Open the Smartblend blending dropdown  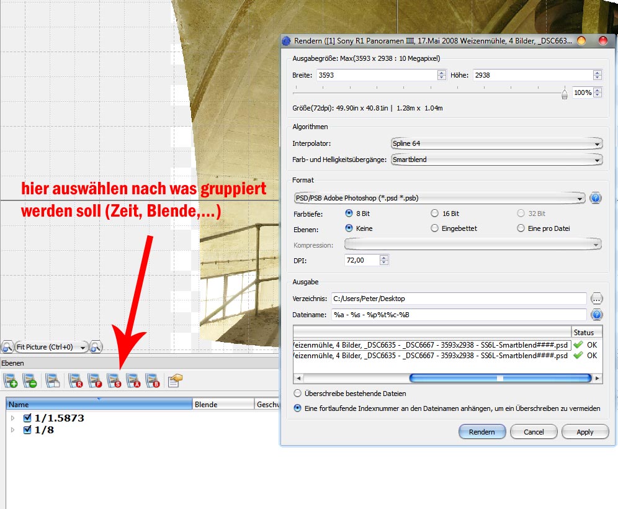(496, 160)
